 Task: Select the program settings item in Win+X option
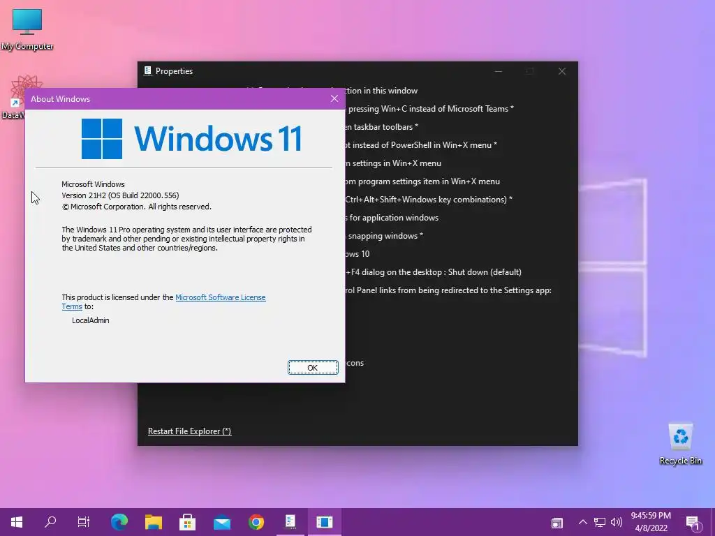pyautogui.click(x=422, y=181)
